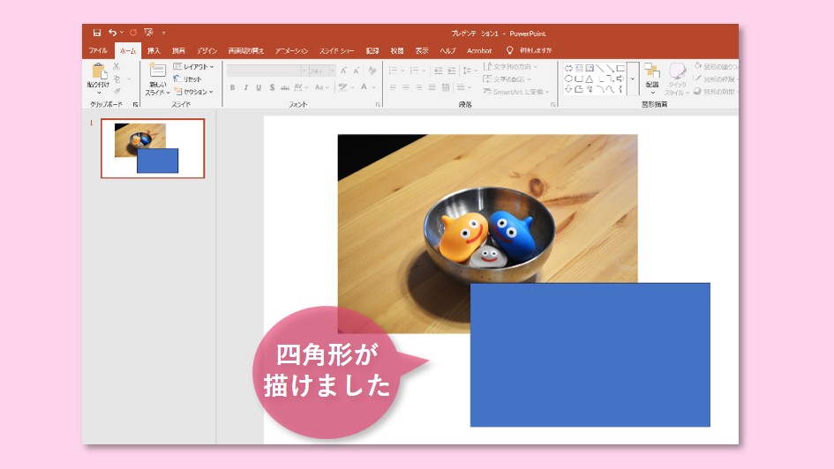
Task: Open the レイアウト dropdown
Action: pyautogui.click(x=193, y=66)
